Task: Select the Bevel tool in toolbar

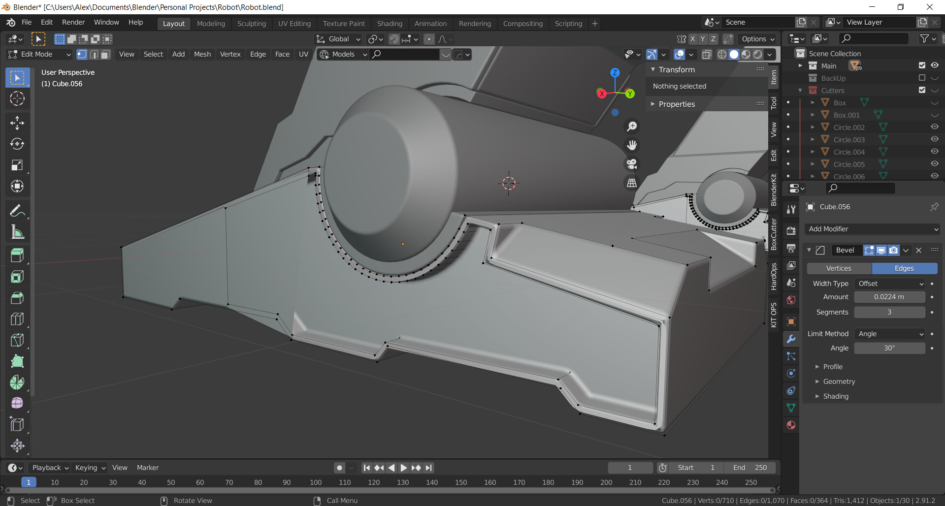Action: click(17, 298)
